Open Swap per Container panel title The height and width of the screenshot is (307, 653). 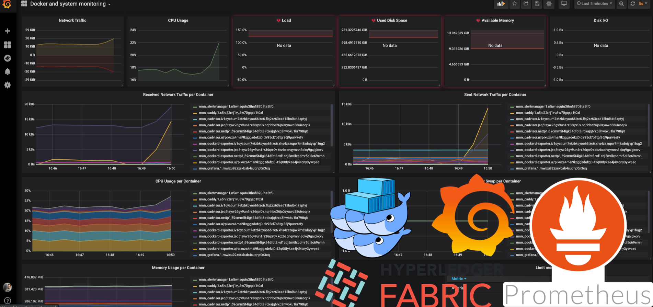point(503,181)
